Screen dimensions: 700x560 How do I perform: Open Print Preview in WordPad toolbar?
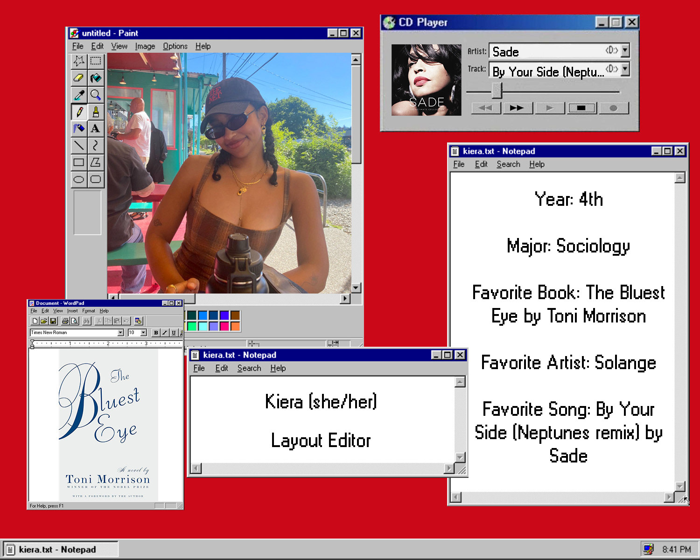point(74,321)
